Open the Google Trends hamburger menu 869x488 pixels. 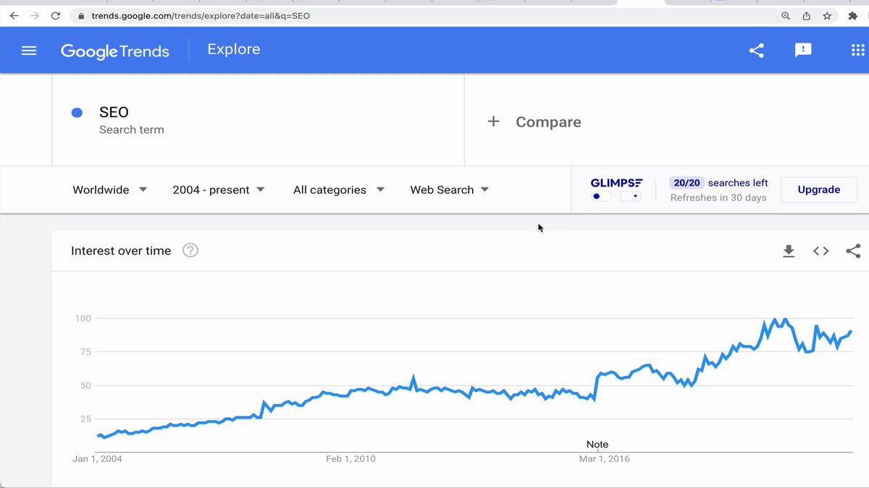click(x=29, y=51)
